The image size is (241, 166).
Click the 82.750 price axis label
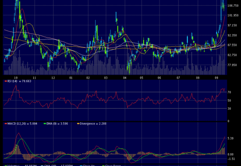(x=232, y=55)
